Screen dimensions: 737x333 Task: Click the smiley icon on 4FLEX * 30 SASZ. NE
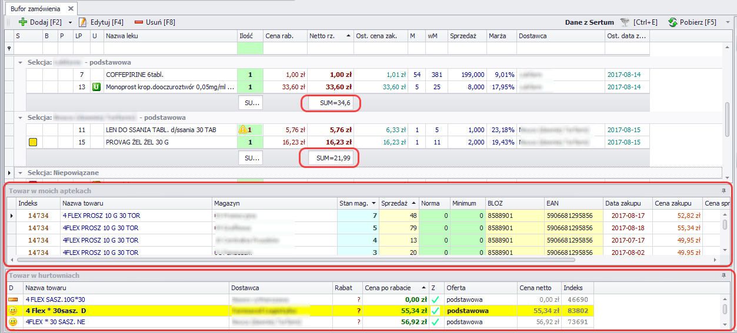click(x=13, y=322)
